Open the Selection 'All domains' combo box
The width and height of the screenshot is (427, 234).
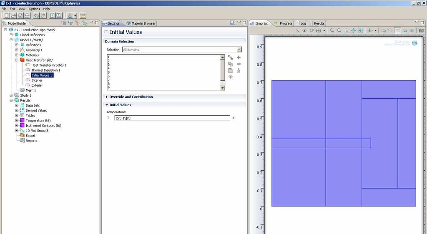pos(182,50)
